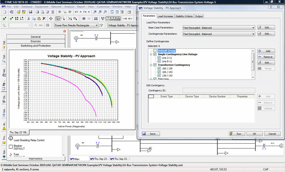Screen dimensions: 285x172
Task: Click the Run button
Action: [237, 134]
